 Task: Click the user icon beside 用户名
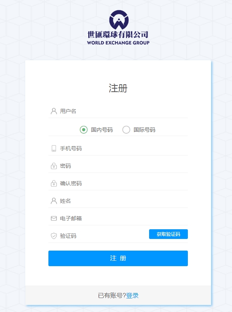54,111
